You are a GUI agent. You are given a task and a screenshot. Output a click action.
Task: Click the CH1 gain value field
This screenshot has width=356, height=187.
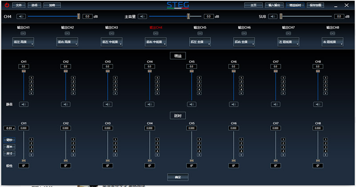(24, 67)
